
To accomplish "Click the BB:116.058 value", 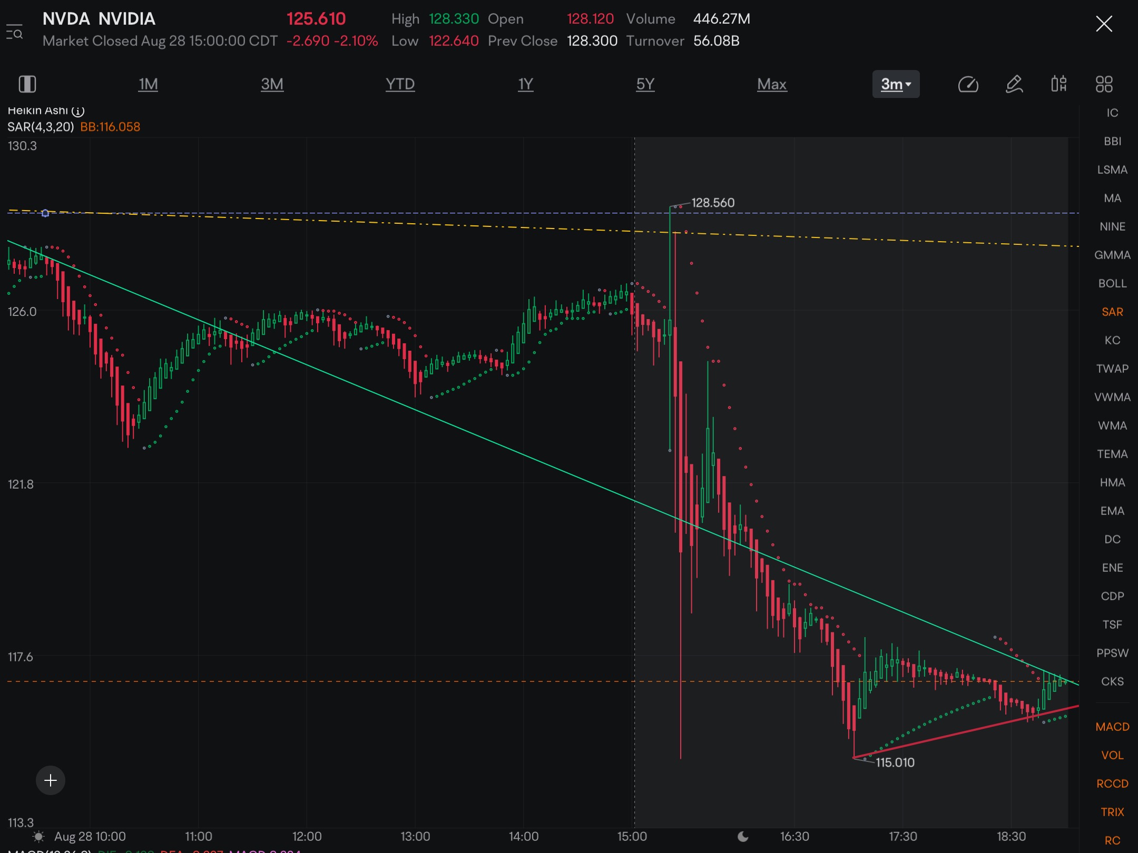I will coord(110,127).
